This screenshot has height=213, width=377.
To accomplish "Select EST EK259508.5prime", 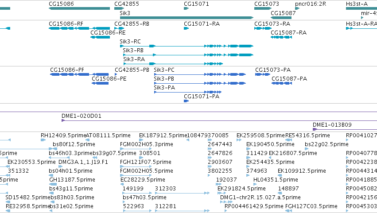I will click(260, 136).
